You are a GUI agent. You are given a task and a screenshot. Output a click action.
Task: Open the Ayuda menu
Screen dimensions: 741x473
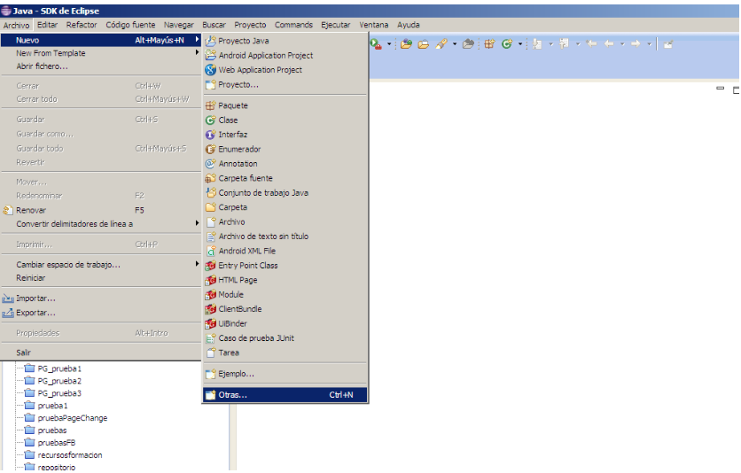(x=409, y=25)
